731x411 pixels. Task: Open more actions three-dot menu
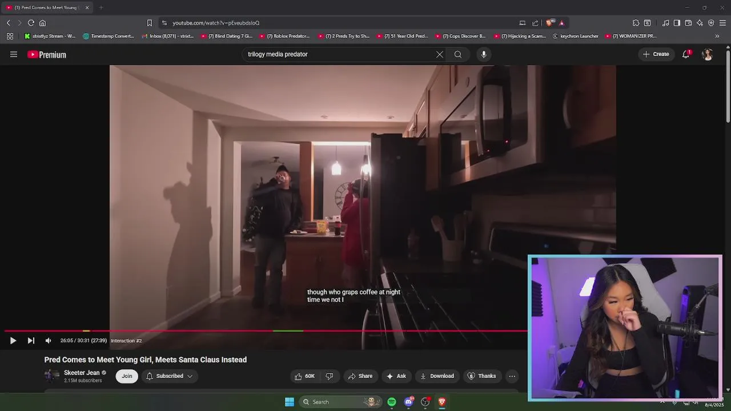512,376
